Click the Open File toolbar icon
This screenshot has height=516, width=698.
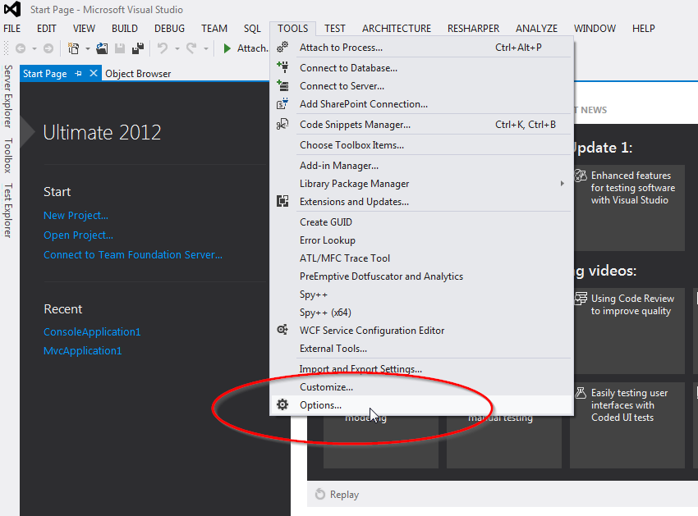coord(102,48)
